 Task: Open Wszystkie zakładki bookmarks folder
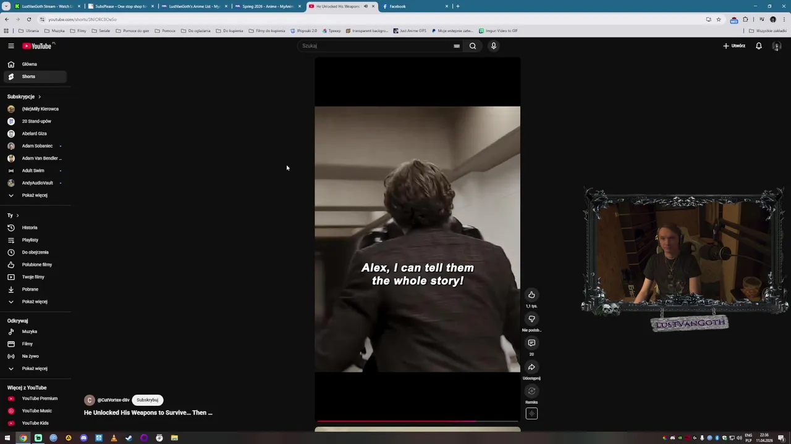pyautogui.click(x=768, y=31)
